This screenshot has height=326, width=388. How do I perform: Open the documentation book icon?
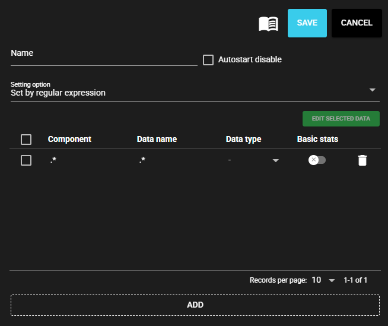[x=268, y=24]
